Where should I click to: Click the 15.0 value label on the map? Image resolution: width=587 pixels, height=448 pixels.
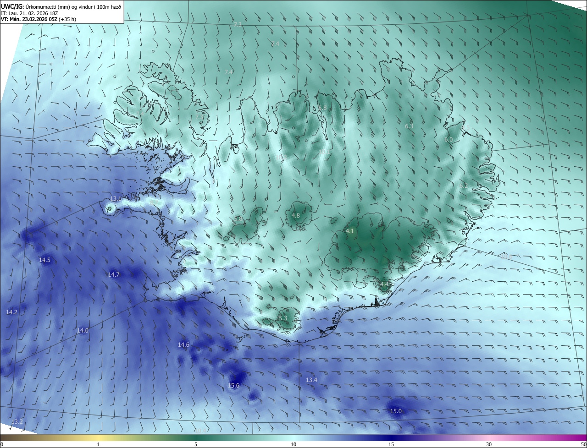(396, 411)
